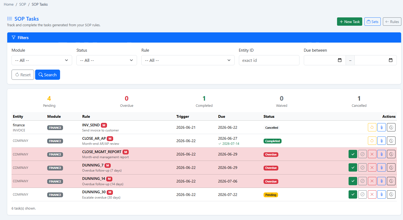The width and height of the screenshot is (403, 220).
Task: Click the Cancelled status badge
Action: pyautogui.click(x=272, y=128)
